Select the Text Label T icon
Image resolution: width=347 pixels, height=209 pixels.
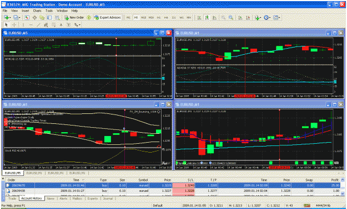69,25
